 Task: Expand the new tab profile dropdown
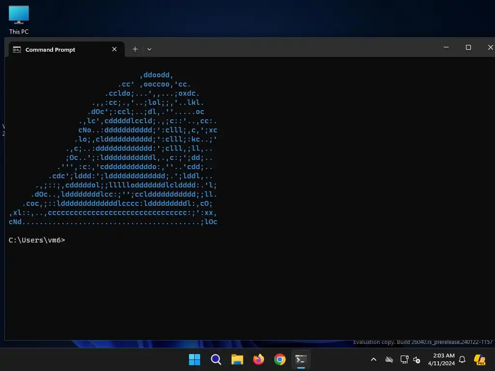coord(149,49)
